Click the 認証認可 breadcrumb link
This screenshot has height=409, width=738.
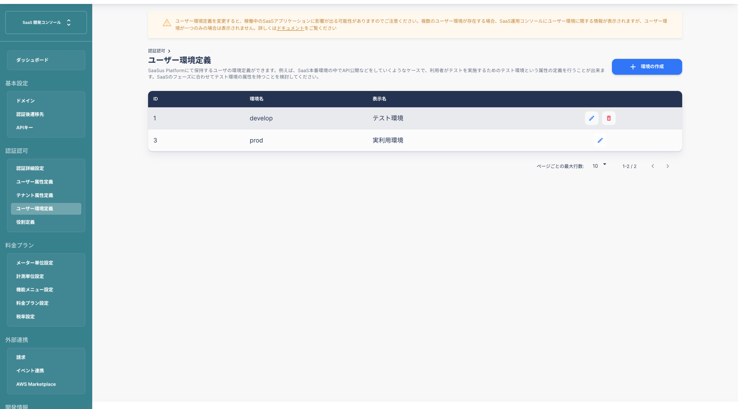(x=156, y=51)
